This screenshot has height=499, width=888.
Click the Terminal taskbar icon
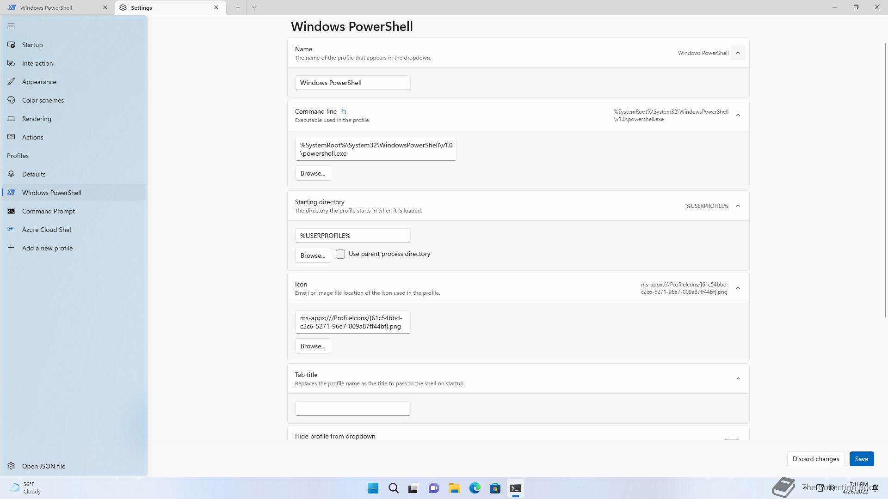(x=515, y=488)
